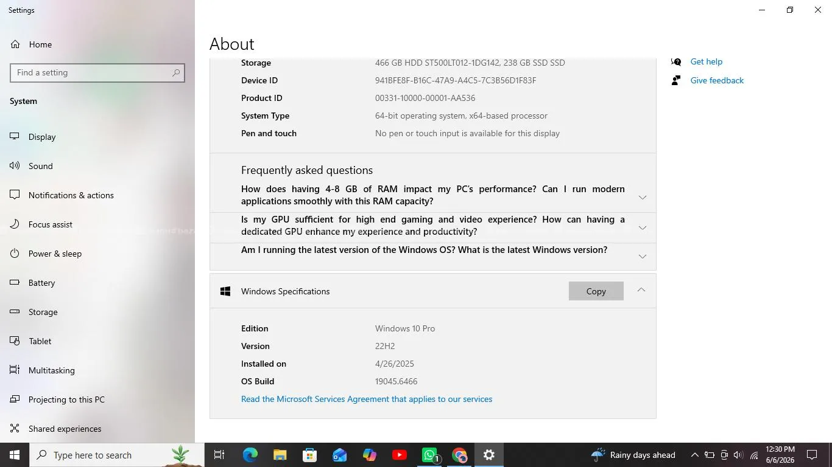Collapse the Windows Specifications section

(x=641, y=290)
